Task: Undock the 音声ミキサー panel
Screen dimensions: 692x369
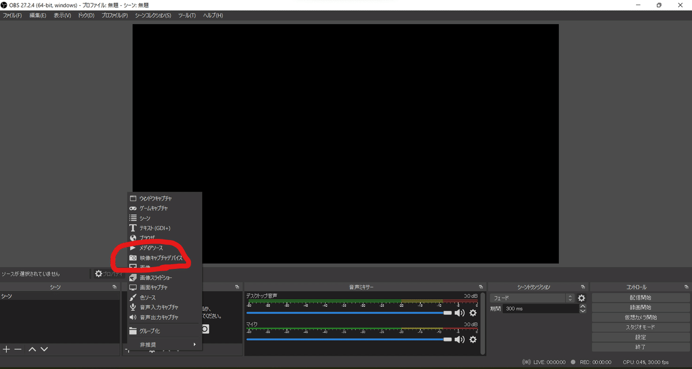Action: click(x=480, y=287)
